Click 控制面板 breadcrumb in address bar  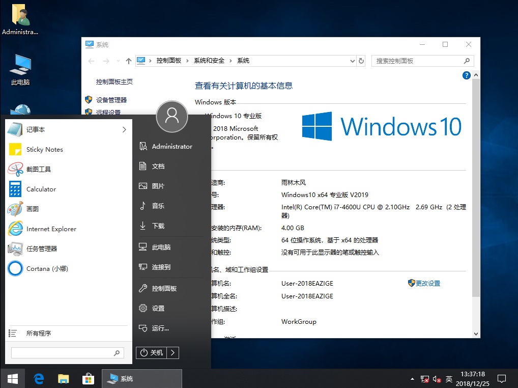169,61
